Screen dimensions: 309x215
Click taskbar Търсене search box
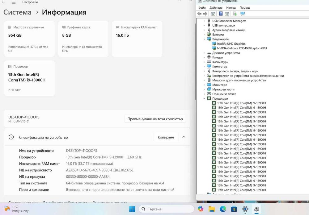point(167,209)
